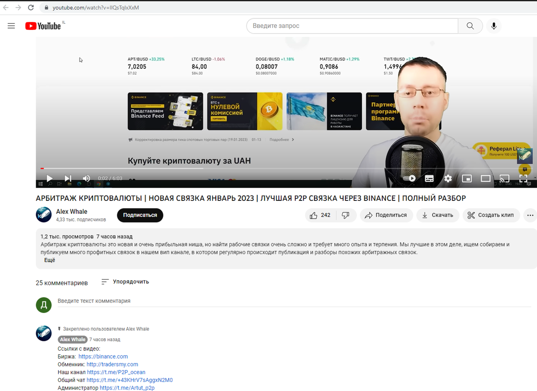Skip to next video button
This screenshot has height=391, width=537.
(68, 178)
